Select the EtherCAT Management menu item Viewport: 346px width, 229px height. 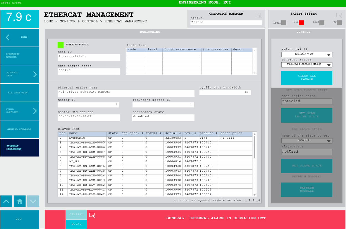[20, 148]
